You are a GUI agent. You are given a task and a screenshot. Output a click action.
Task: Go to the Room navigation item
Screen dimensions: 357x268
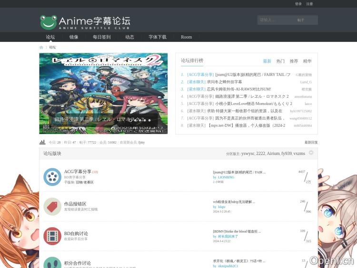[186, 37]
